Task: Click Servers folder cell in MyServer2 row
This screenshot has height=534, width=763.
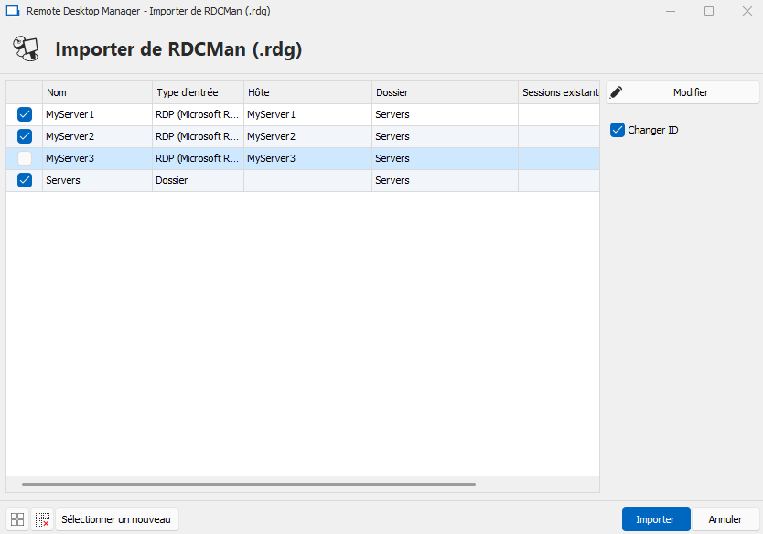Action: pyautogui.click(x=445, y=136)
